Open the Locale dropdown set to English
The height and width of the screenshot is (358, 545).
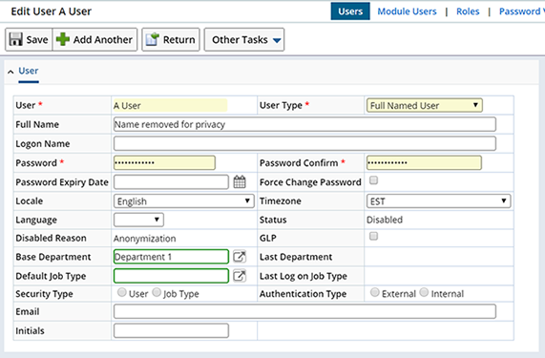184,200
